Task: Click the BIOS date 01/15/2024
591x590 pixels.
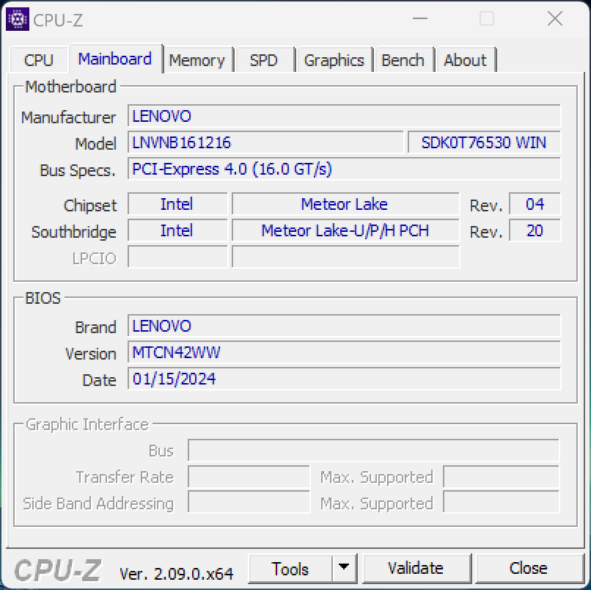Action: [344, 379]
